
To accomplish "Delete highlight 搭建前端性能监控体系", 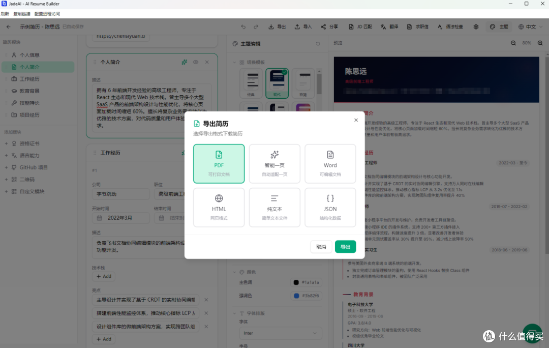I will [206, 313].
